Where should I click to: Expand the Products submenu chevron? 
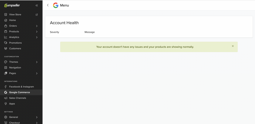(x=37, y=32)
